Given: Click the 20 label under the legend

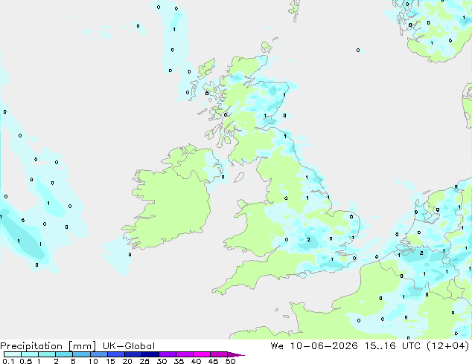Looking at the screenshot, I should pos(127,361).
